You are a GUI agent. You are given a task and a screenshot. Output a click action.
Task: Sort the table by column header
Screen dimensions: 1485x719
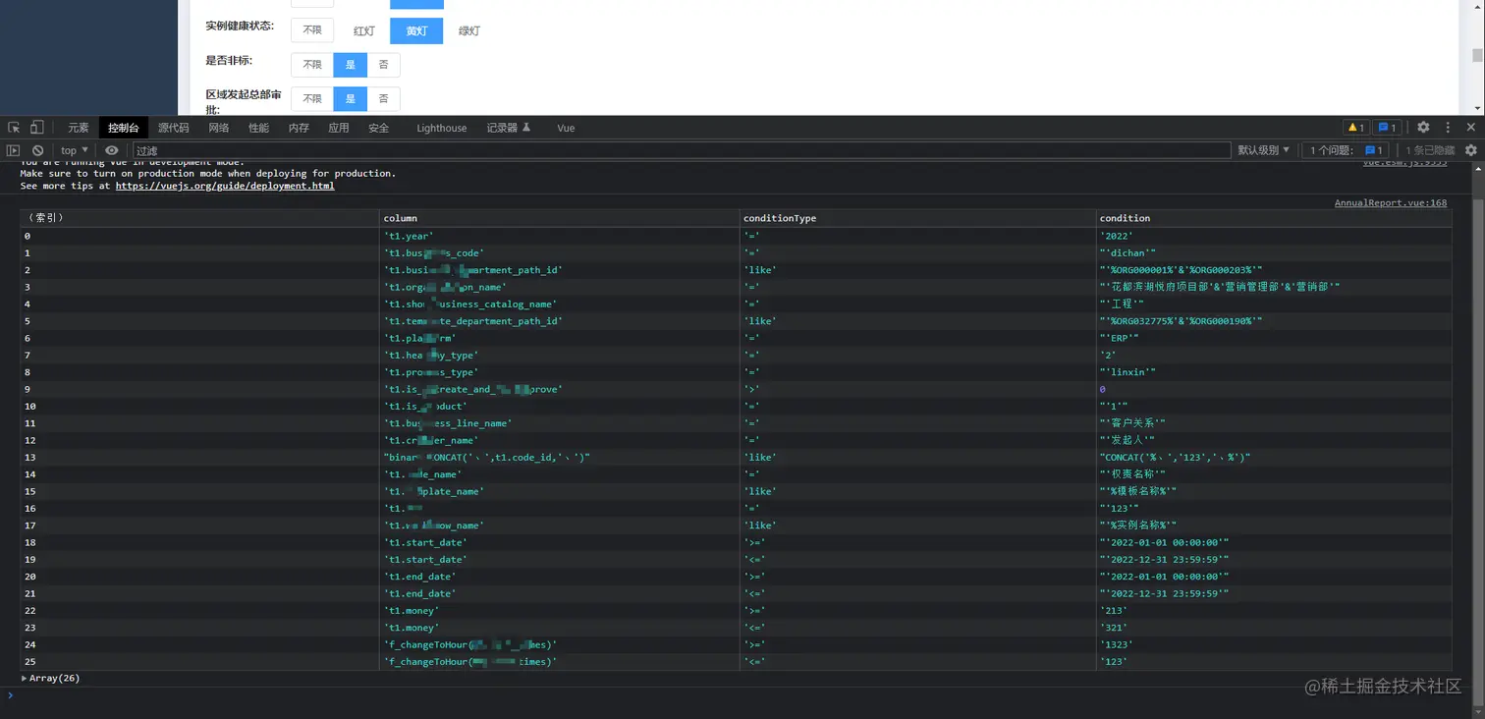click(560, 218)
